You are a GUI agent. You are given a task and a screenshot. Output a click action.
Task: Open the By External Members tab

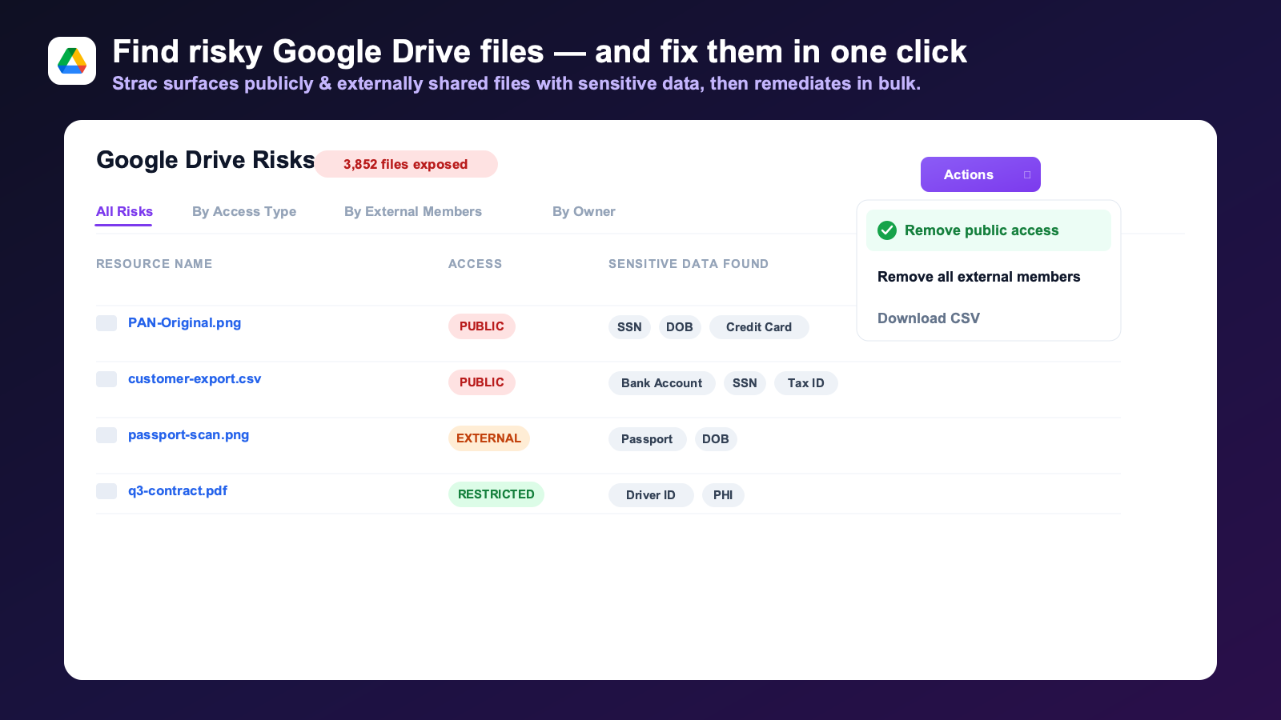[413, 211]
